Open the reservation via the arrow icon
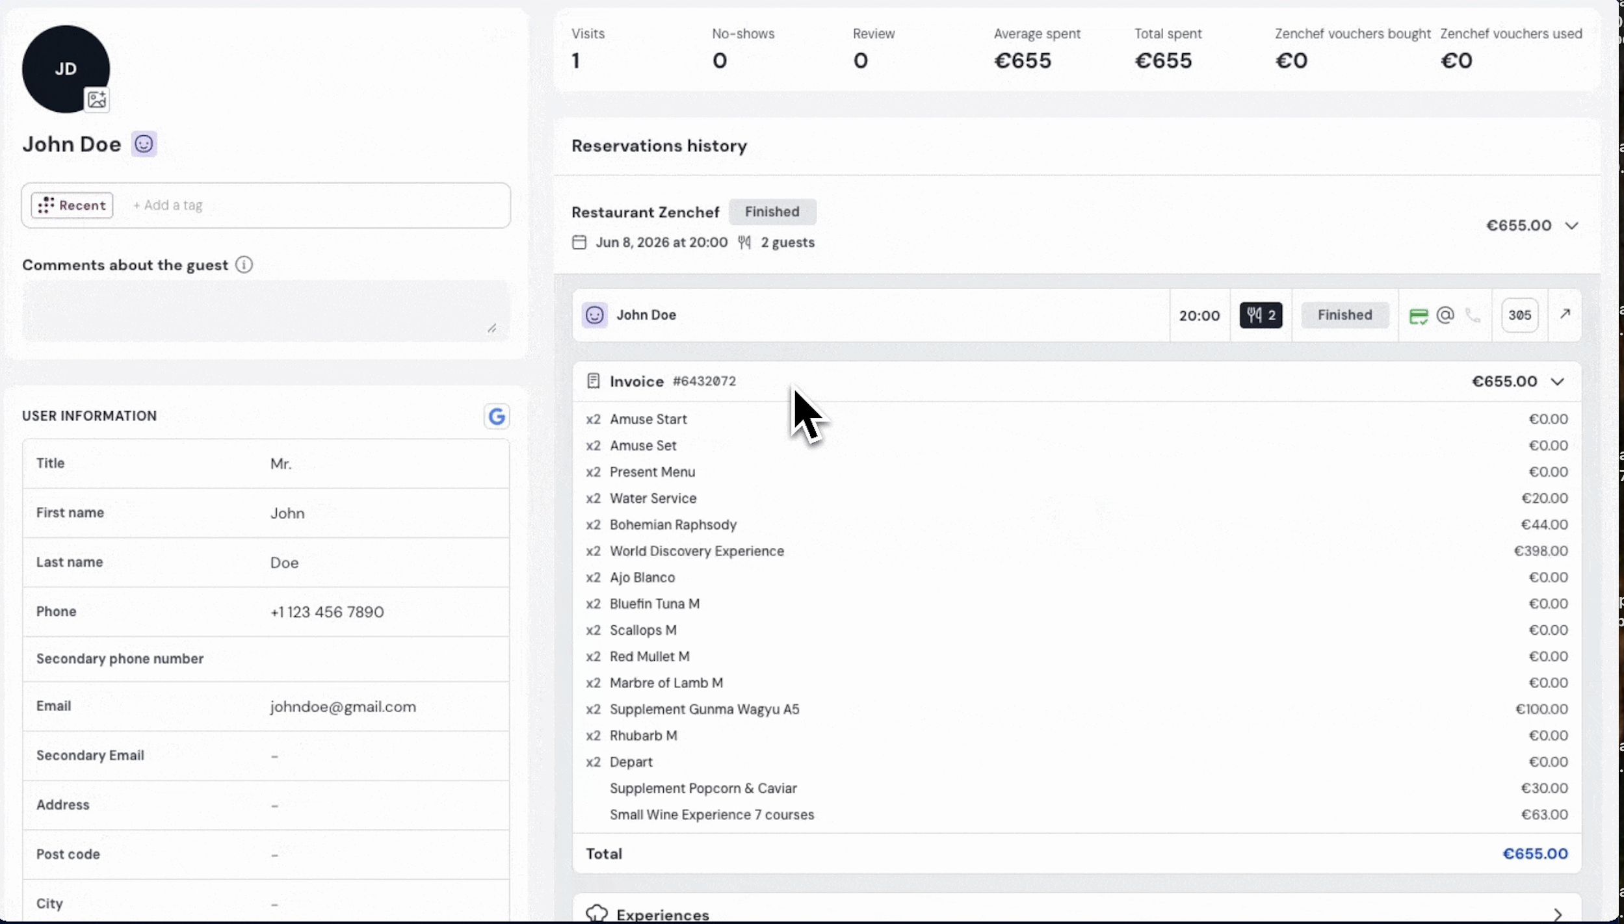 [1565, 314]
